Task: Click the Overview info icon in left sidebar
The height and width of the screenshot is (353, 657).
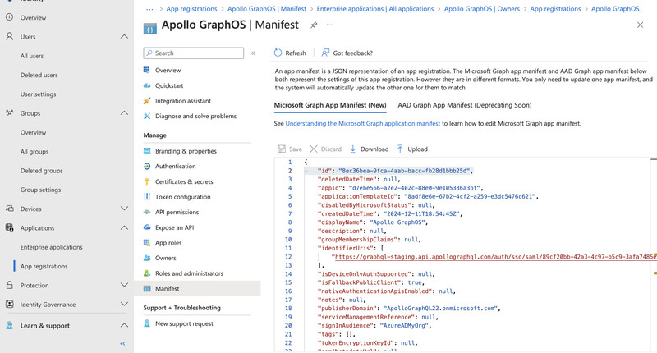Action: 9,17
